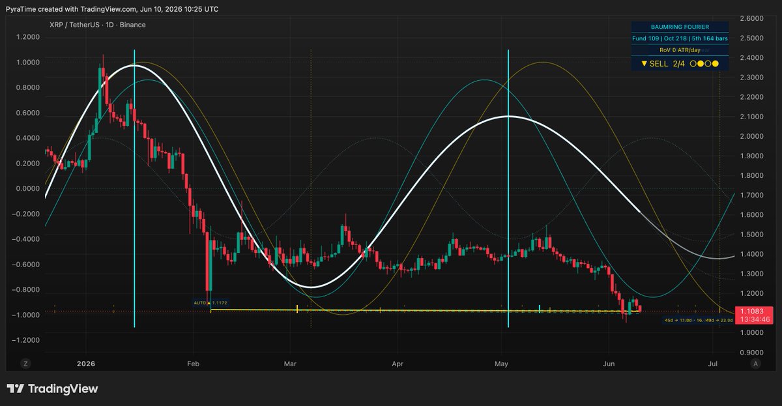Click the SELL down-arrow signal icon
The width and height of the screenshot is (782, 406).
644,64
